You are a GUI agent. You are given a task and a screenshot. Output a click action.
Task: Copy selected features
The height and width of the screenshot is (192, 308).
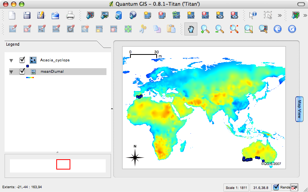[157, 29]
